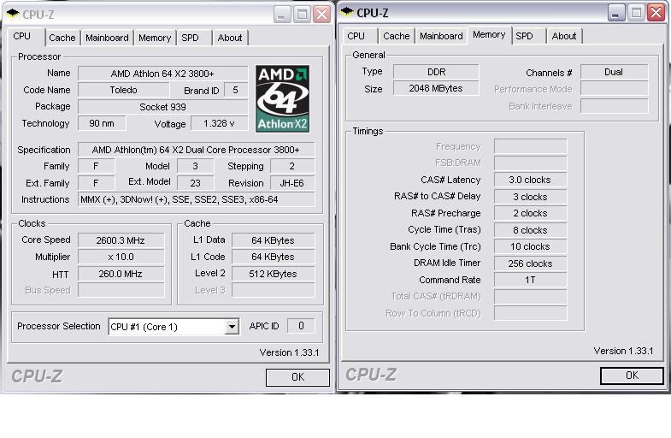The image size is (671, 438).
Task: Minimize the right CPU-Z window
Action: 616,13
